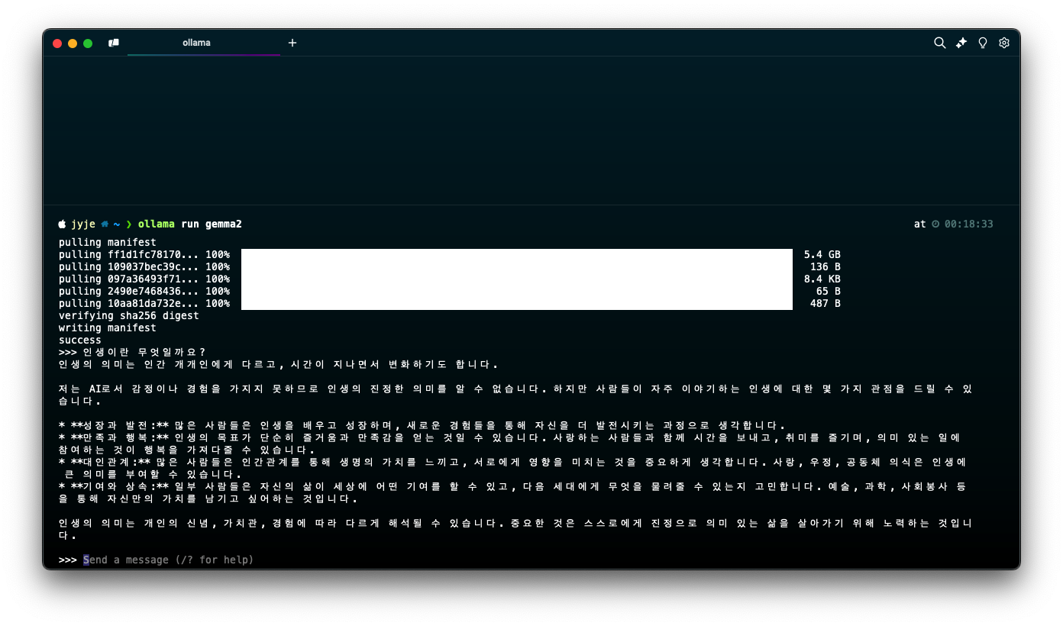
Task: Click the question '인생이란 무엇일까요?'
Action: click(x=144, y=352)
